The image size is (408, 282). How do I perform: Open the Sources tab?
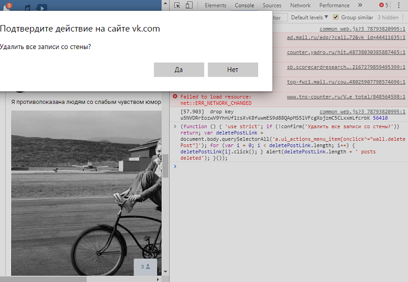pyautogui.click(x=272, y=5)
